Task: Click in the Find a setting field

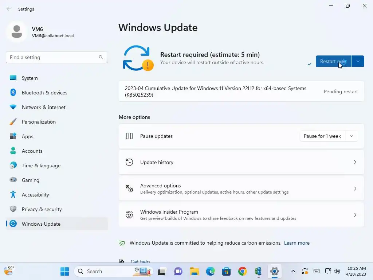Action: (56, 57)
